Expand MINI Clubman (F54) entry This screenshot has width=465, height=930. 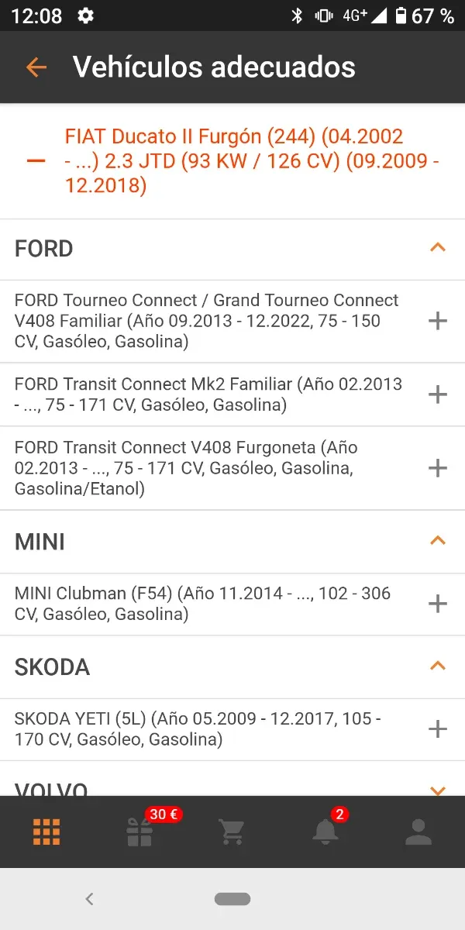438,604
